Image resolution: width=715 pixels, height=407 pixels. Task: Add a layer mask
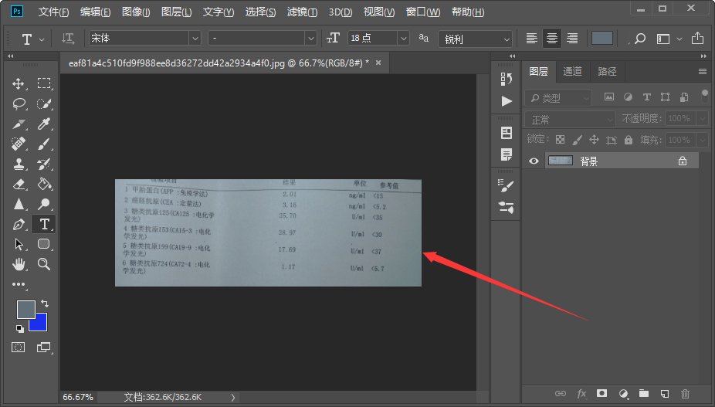coord(602,393)
